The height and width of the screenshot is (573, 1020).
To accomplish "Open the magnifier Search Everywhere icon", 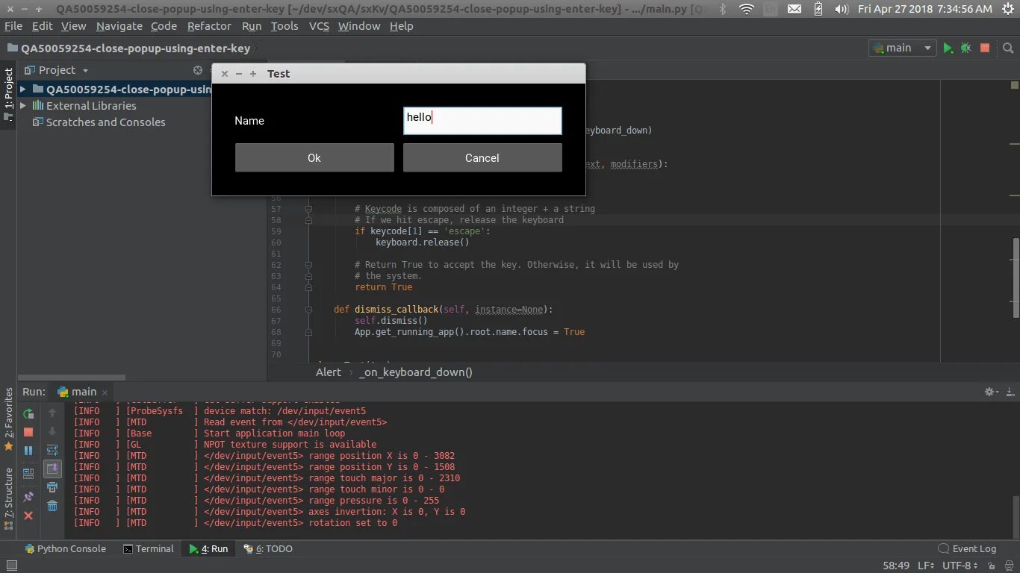I will click(1008, 48).
